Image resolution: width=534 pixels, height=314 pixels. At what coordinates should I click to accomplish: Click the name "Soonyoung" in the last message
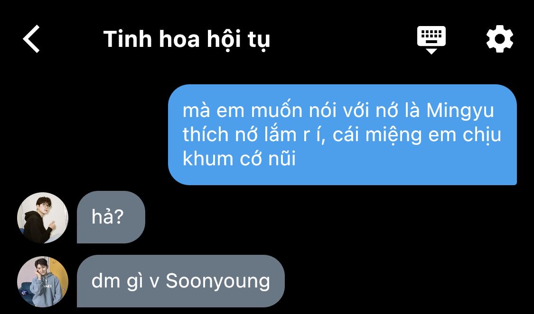pyautogui.click(x=218, y=282)
